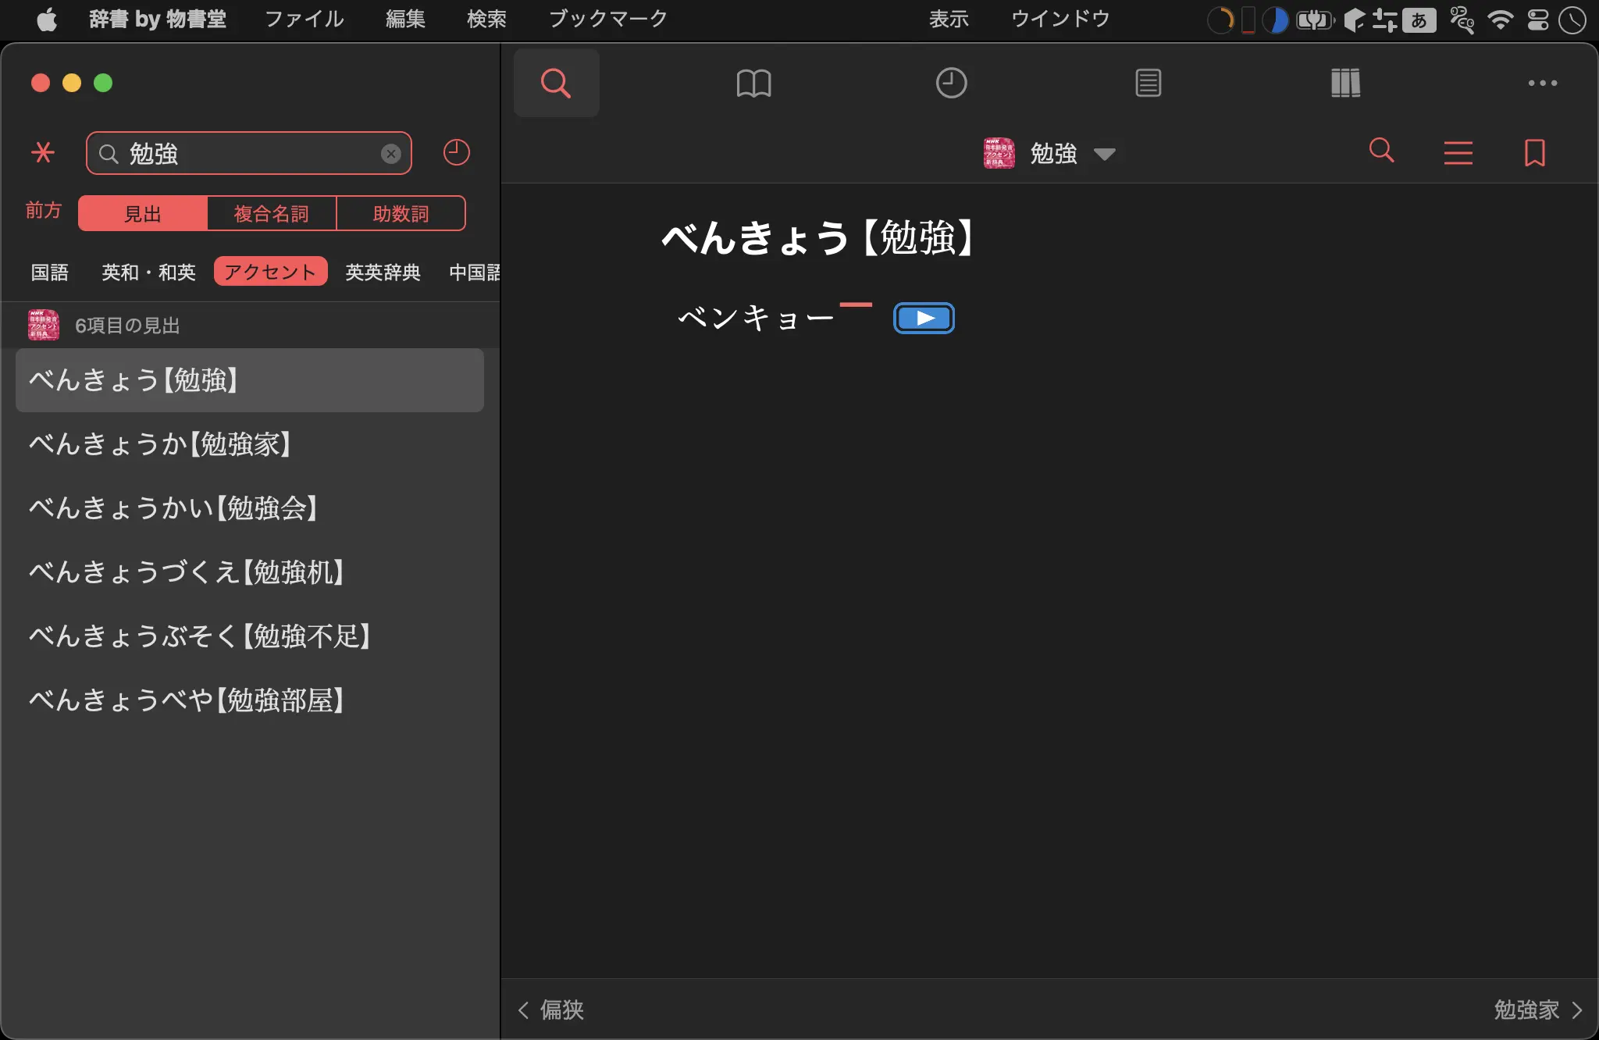Click the clock icon in menu bar
Viewport: 1599px width, 1040px height.
(1572, 20)
